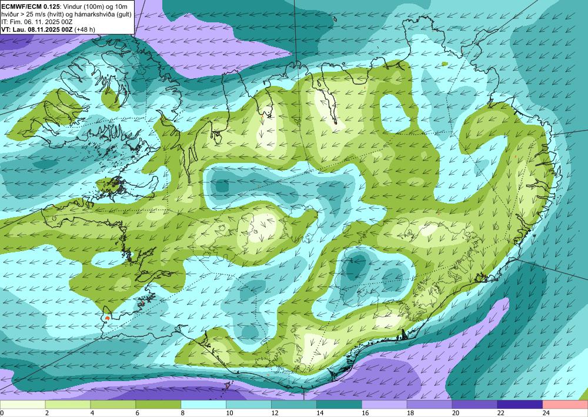588x417 pixels.
Task: Click the 'ECMWF/ECM 0.125' title line
Action: click(x=64, y=6)
